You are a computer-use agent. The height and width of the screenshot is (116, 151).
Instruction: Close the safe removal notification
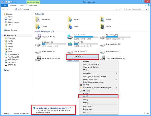pos(73,108)
